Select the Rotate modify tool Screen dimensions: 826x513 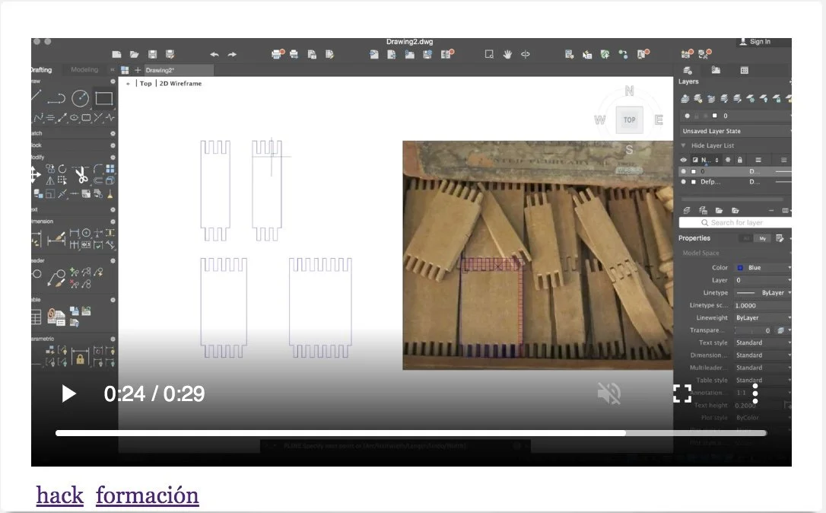(62, 169)
